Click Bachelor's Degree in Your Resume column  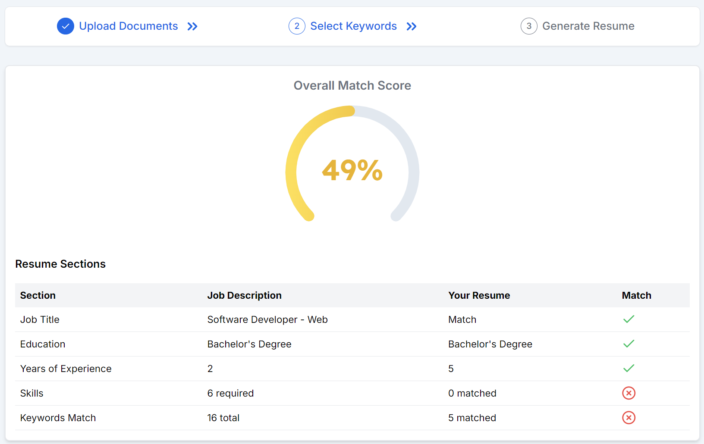tap(490, 344)
